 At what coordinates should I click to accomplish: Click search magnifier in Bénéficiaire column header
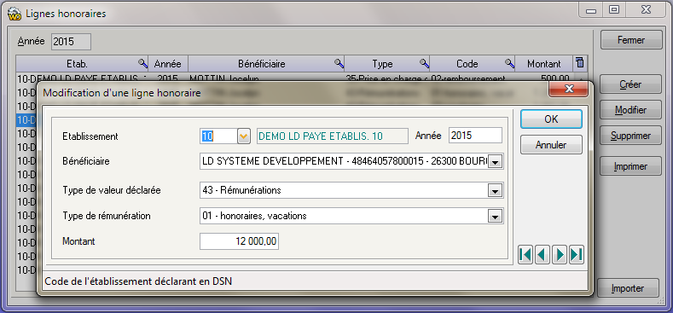[x=339, y=64]
